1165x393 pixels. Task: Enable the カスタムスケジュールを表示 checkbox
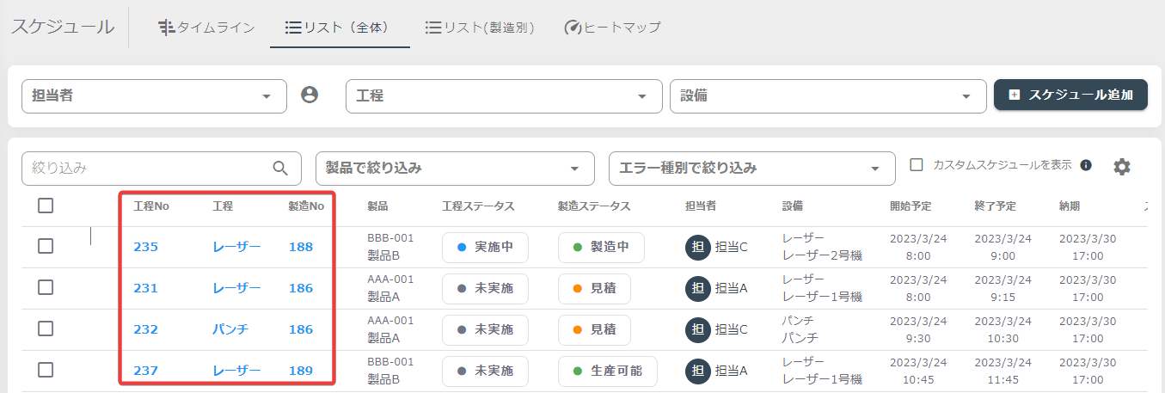[x=917, y=164]
